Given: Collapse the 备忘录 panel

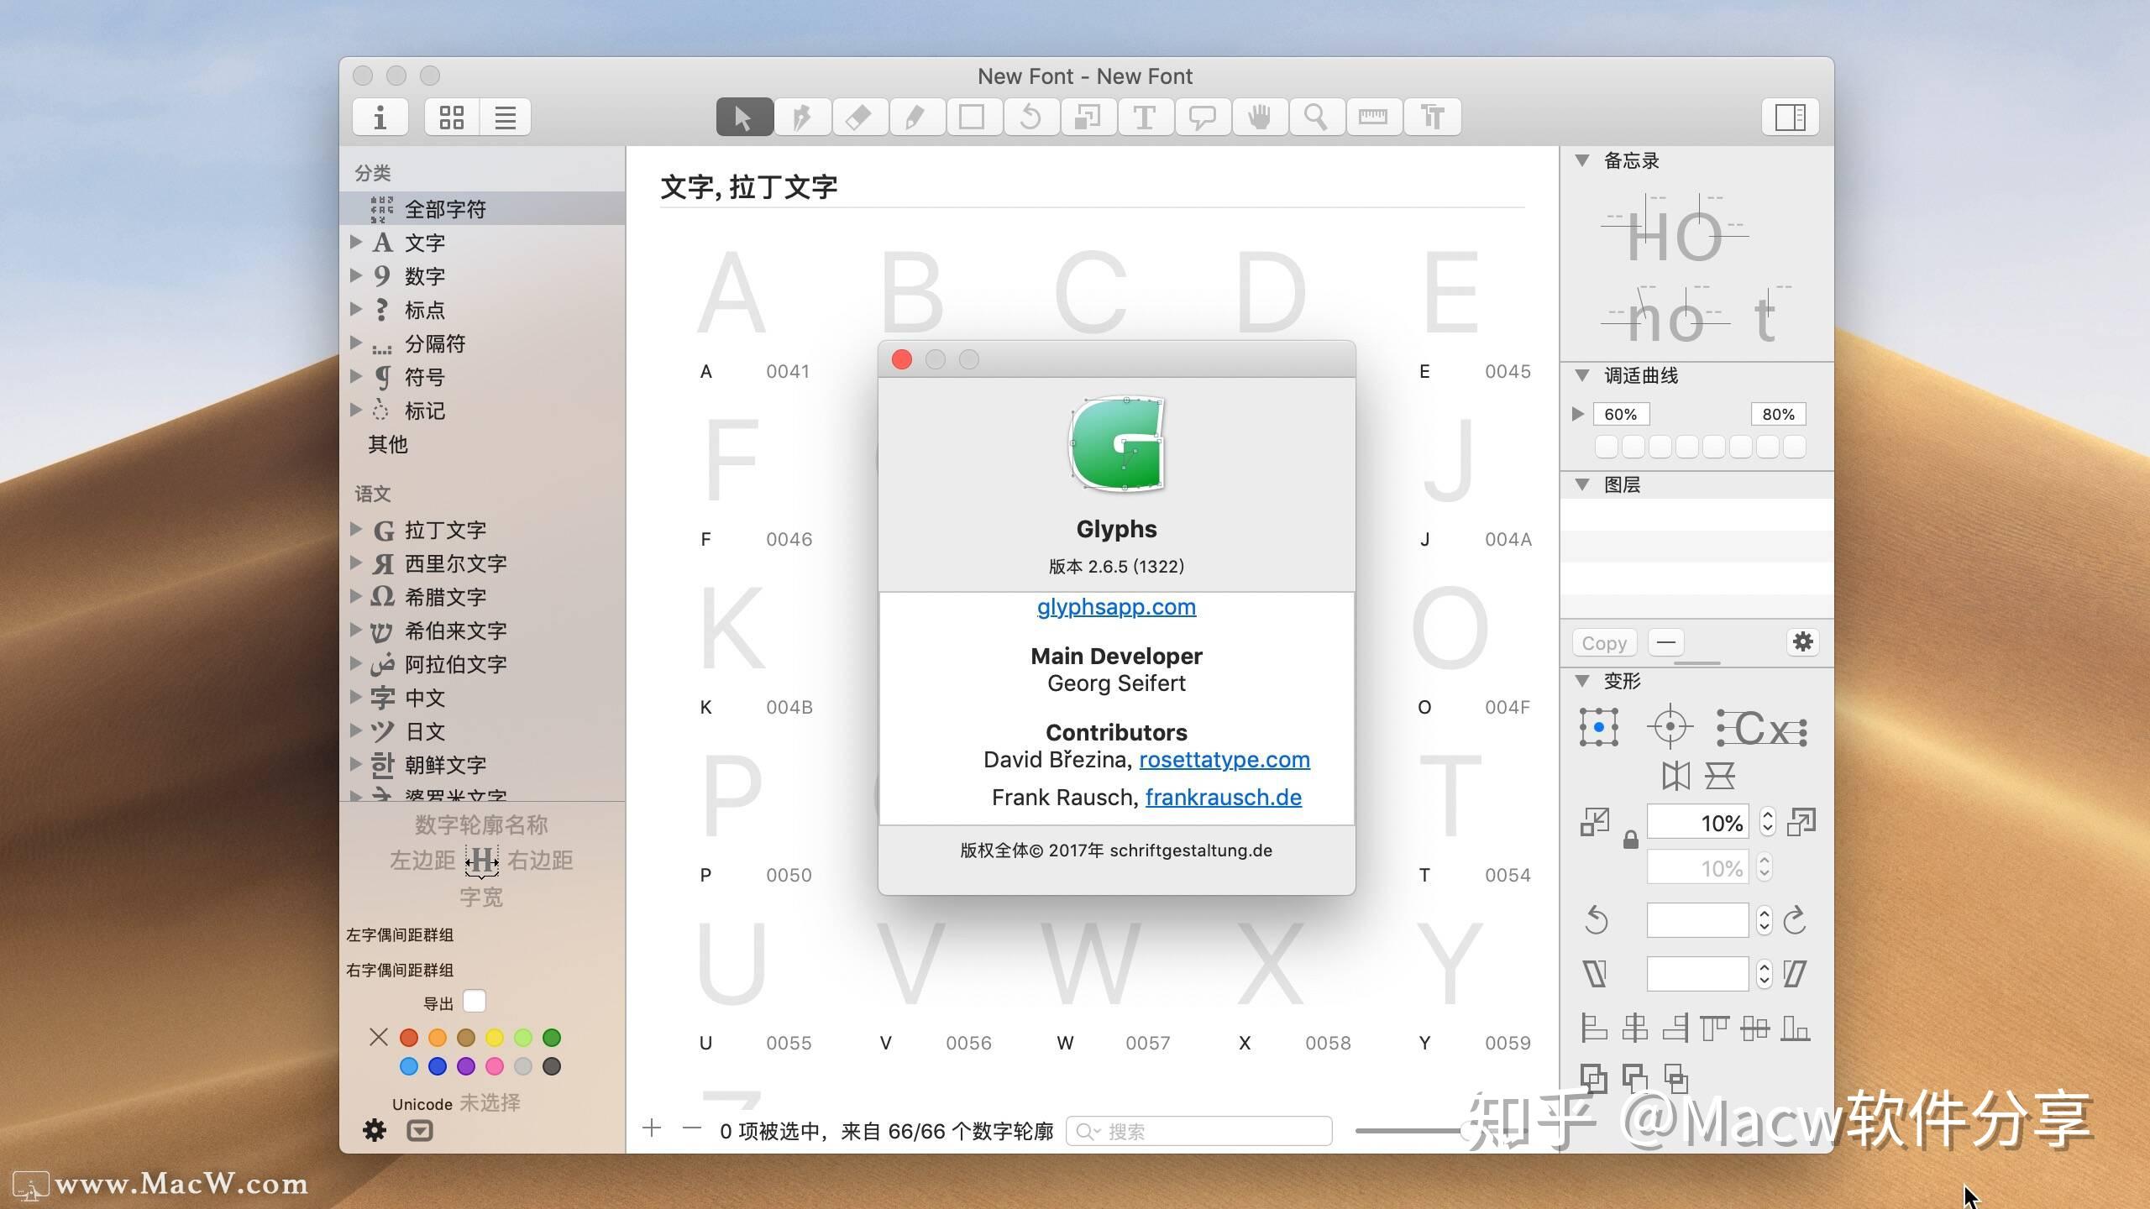Looking at the screenshot, I should (1583, 160).
